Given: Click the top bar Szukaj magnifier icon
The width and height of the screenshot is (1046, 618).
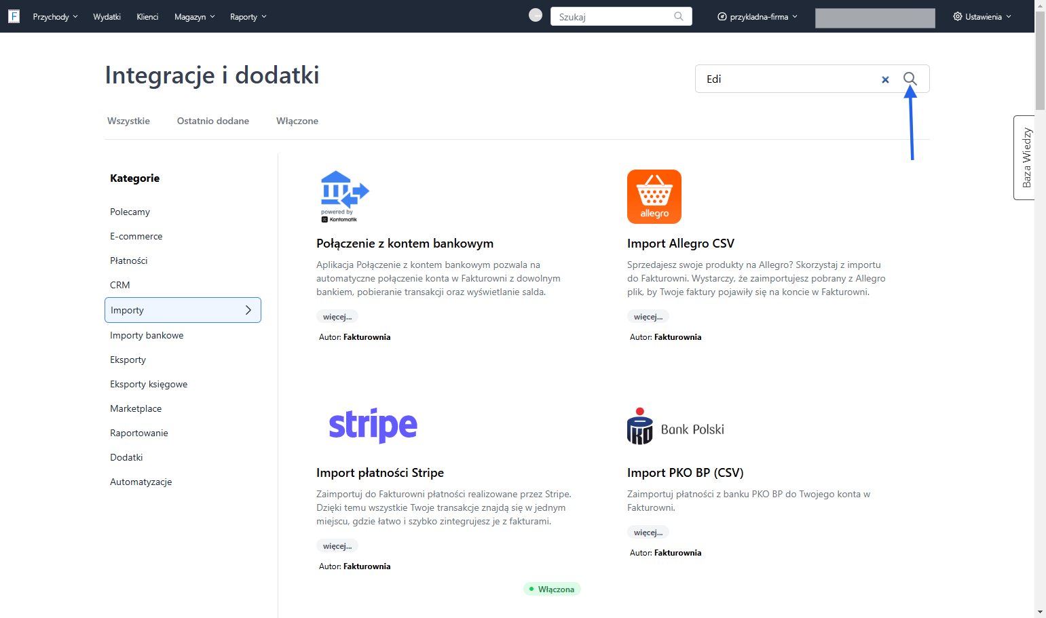Looking at the screenshot, I should click(679, 16).
